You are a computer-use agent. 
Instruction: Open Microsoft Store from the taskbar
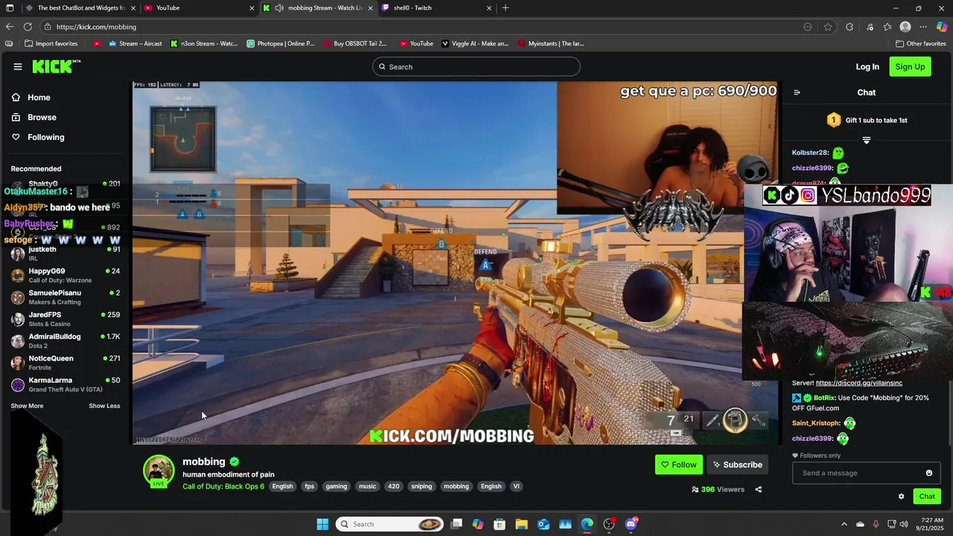(x=500, y=524)
